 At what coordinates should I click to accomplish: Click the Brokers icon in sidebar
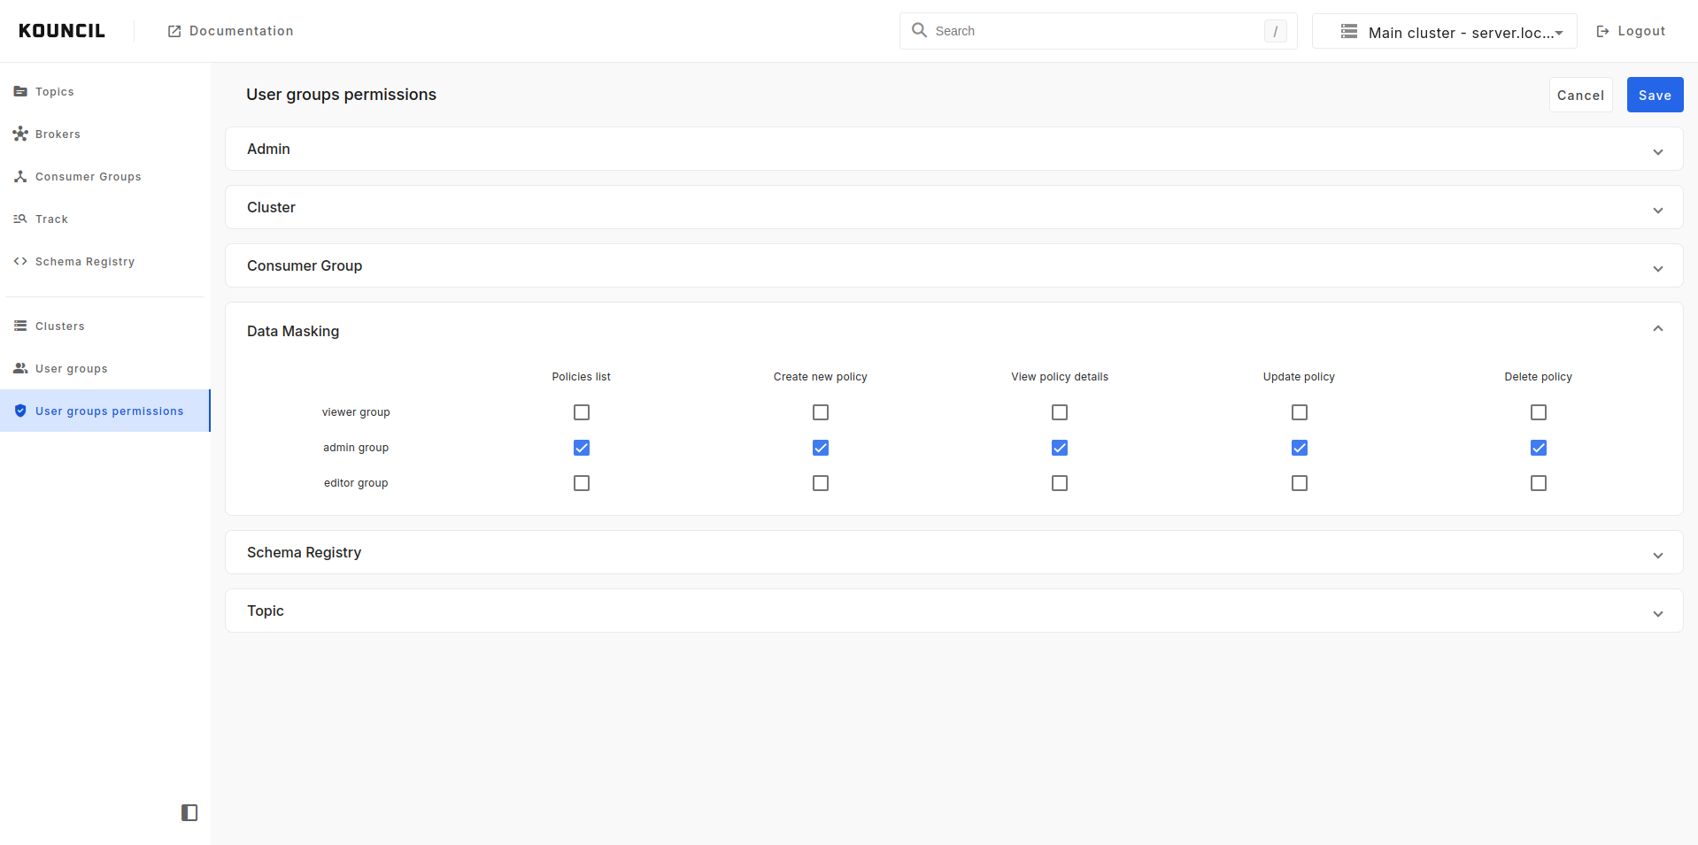tap(20, 134)
